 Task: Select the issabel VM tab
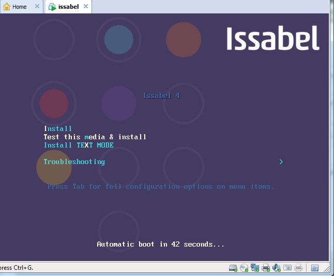tap(68, 7)
